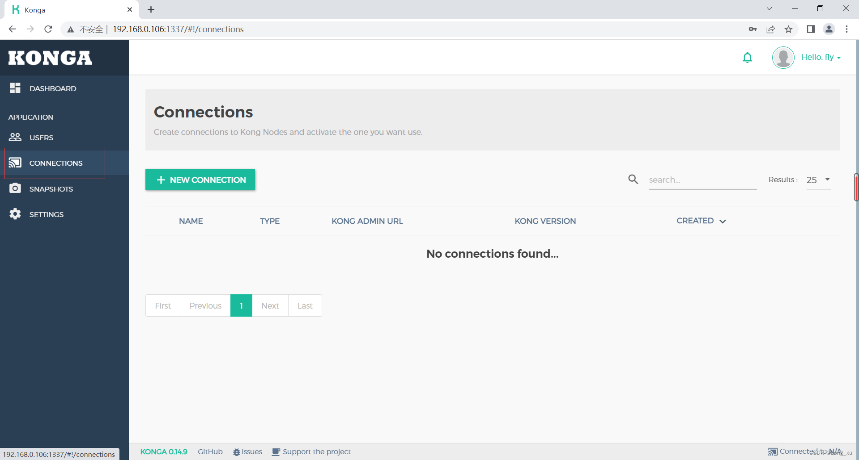Open the browser three-dot menu
Viewport: 859px width, 460px height.
tap(846, 29)
